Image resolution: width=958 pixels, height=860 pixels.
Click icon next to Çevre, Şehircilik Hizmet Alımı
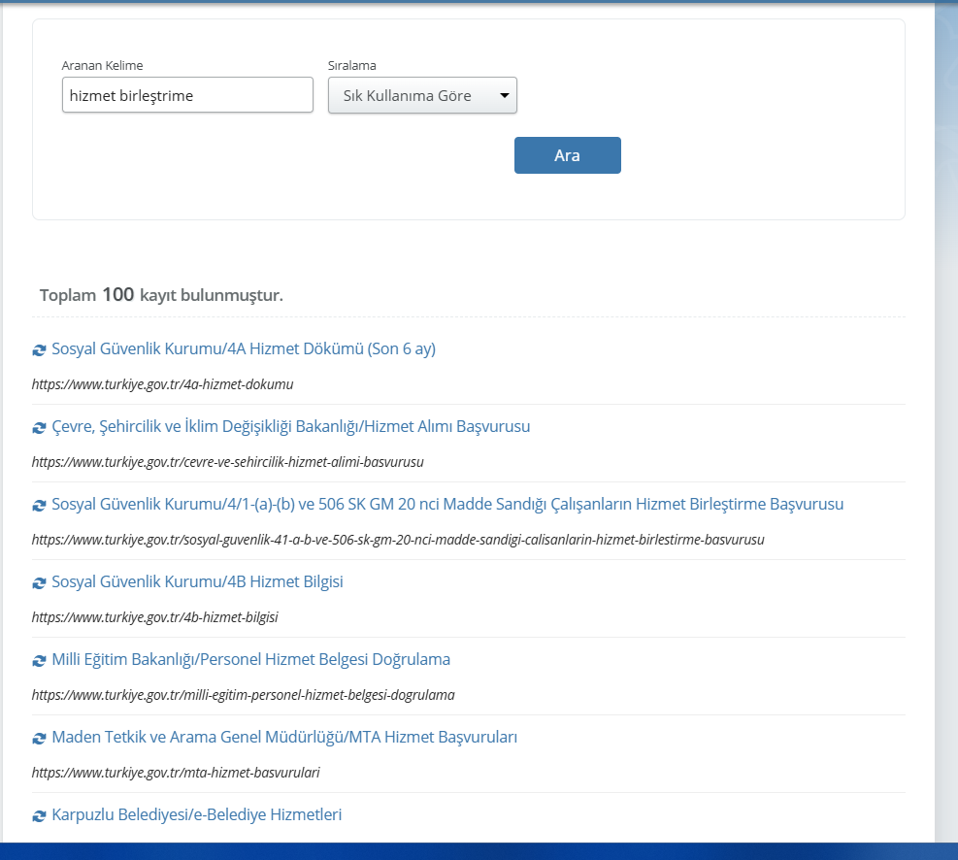pyautogui.click(x=39, y=428)
